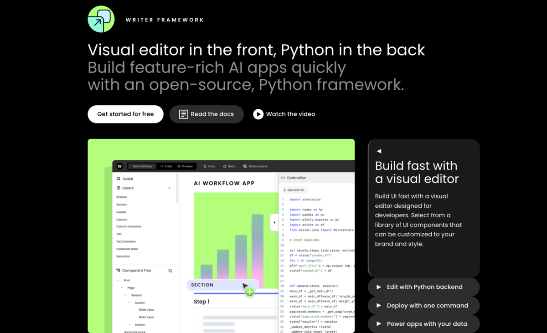This screenshot has width=547, height=333.
Task: Collapse Layout using its dropdown caret
Action: [x=170, y=188]
